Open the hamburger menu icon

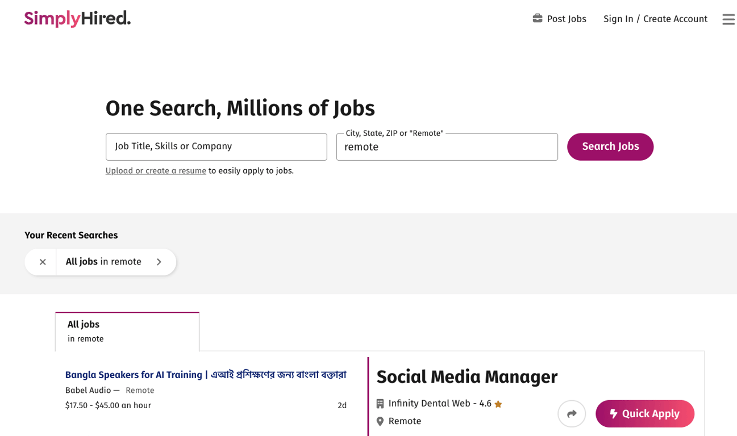pos(728,19)
